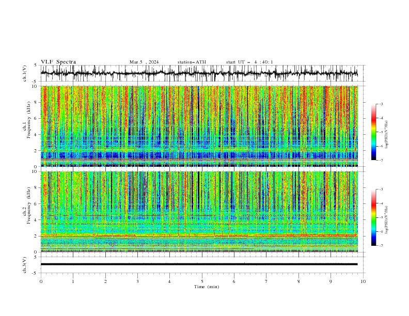Click time axis tick label "8"
Screen dimensions: 409x316
click(298, 281)
